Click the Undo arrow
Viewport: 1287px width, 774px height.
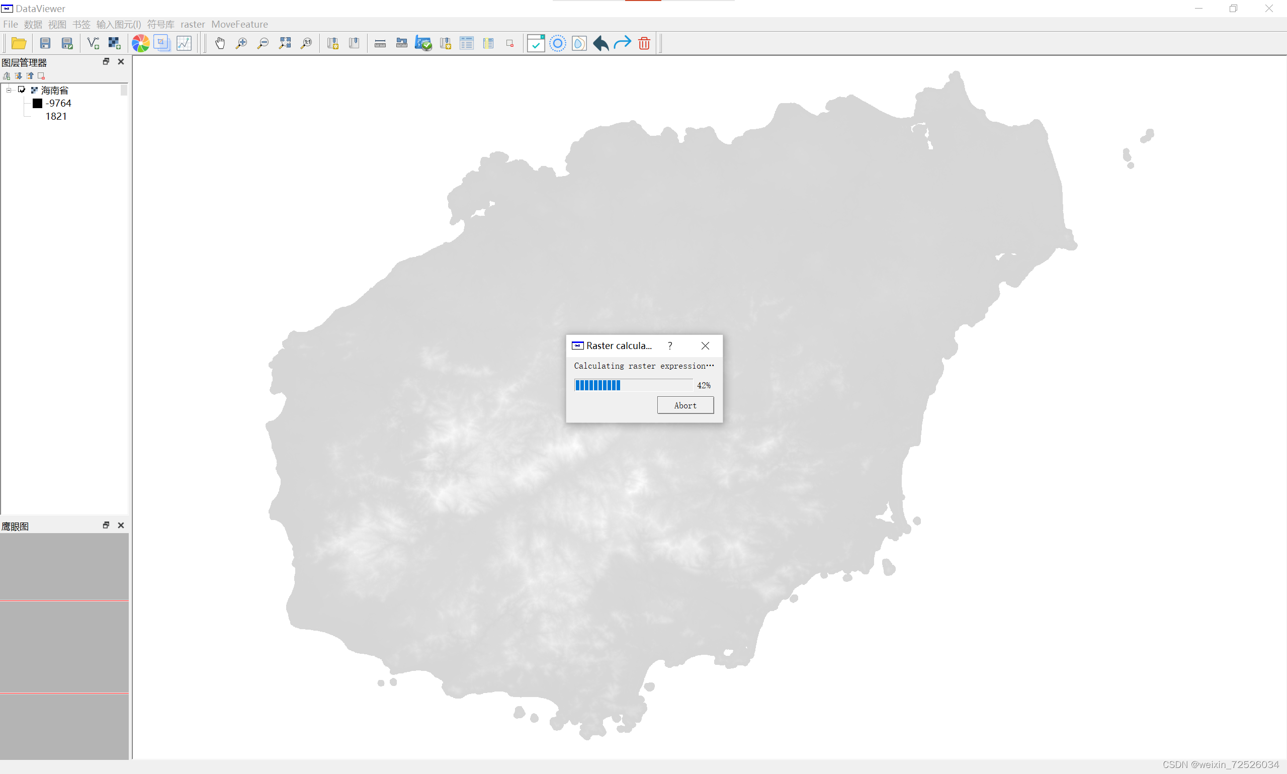[600, 43]
